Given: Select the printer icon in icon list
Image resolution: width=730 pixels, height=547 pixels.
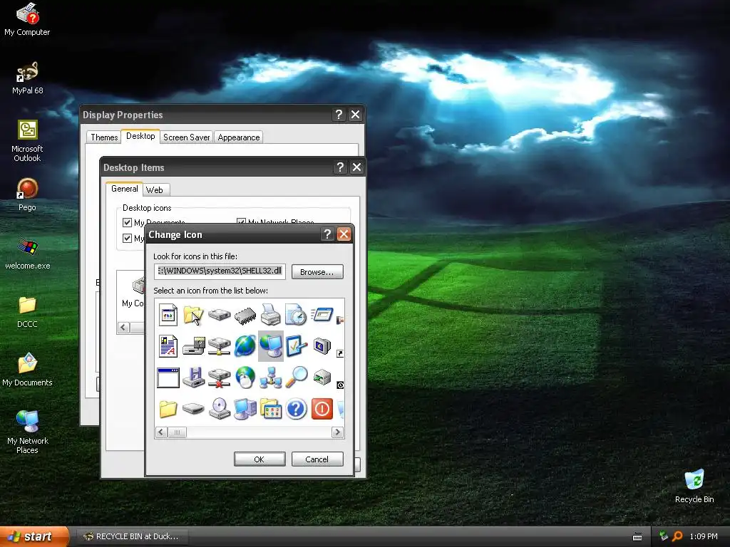Looking at the screenshot, I should click(270, 314).
